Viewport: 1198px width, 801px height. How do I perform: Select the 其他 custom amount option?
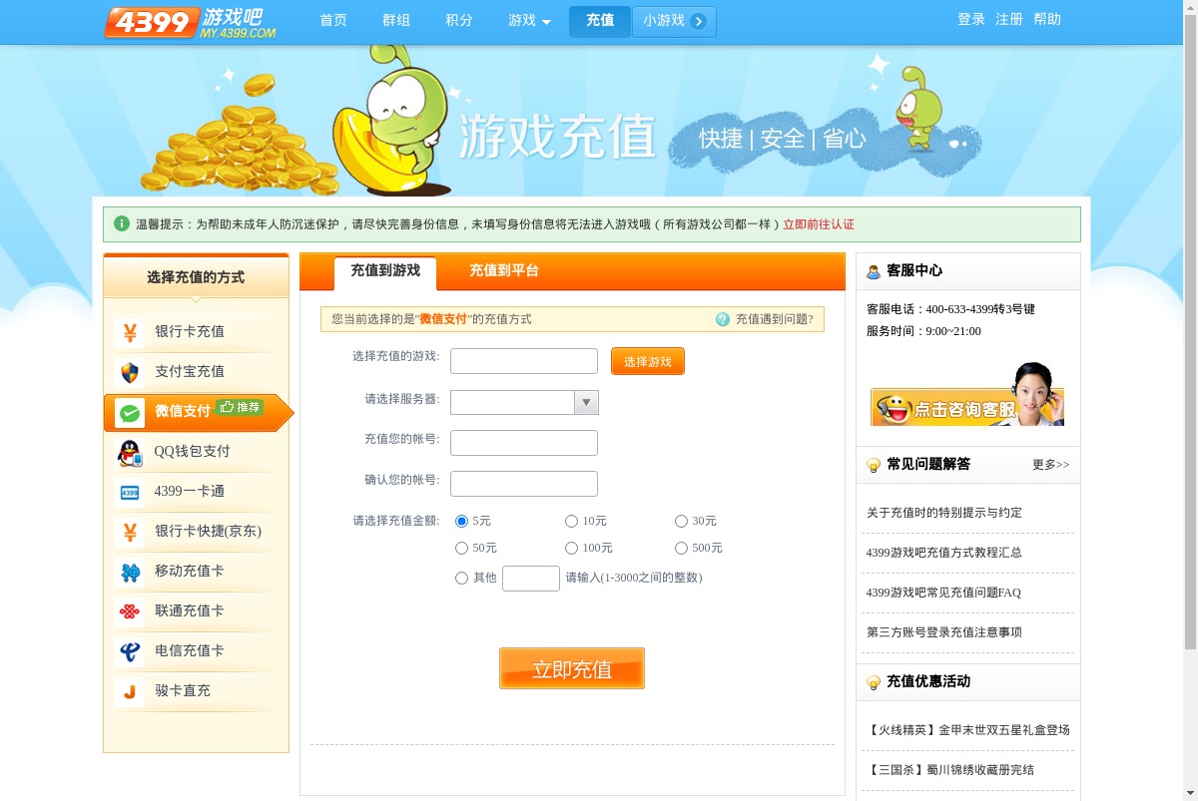coord(461,578)
